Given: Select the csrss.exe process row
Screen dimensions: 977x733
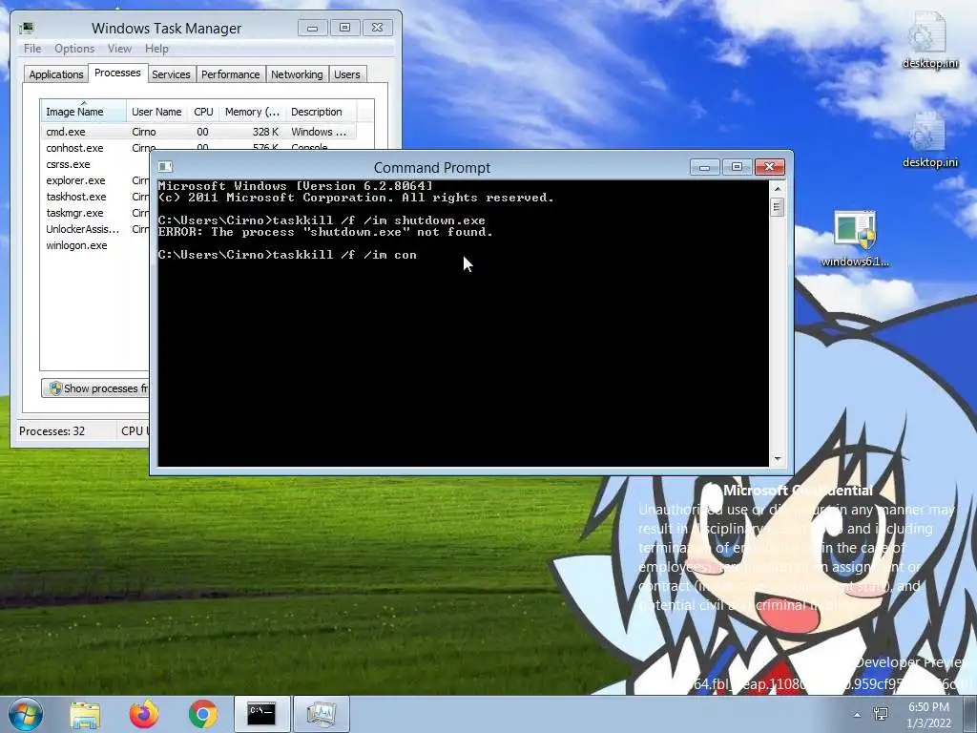Looking at the screenshot, I should click(95, 164).
